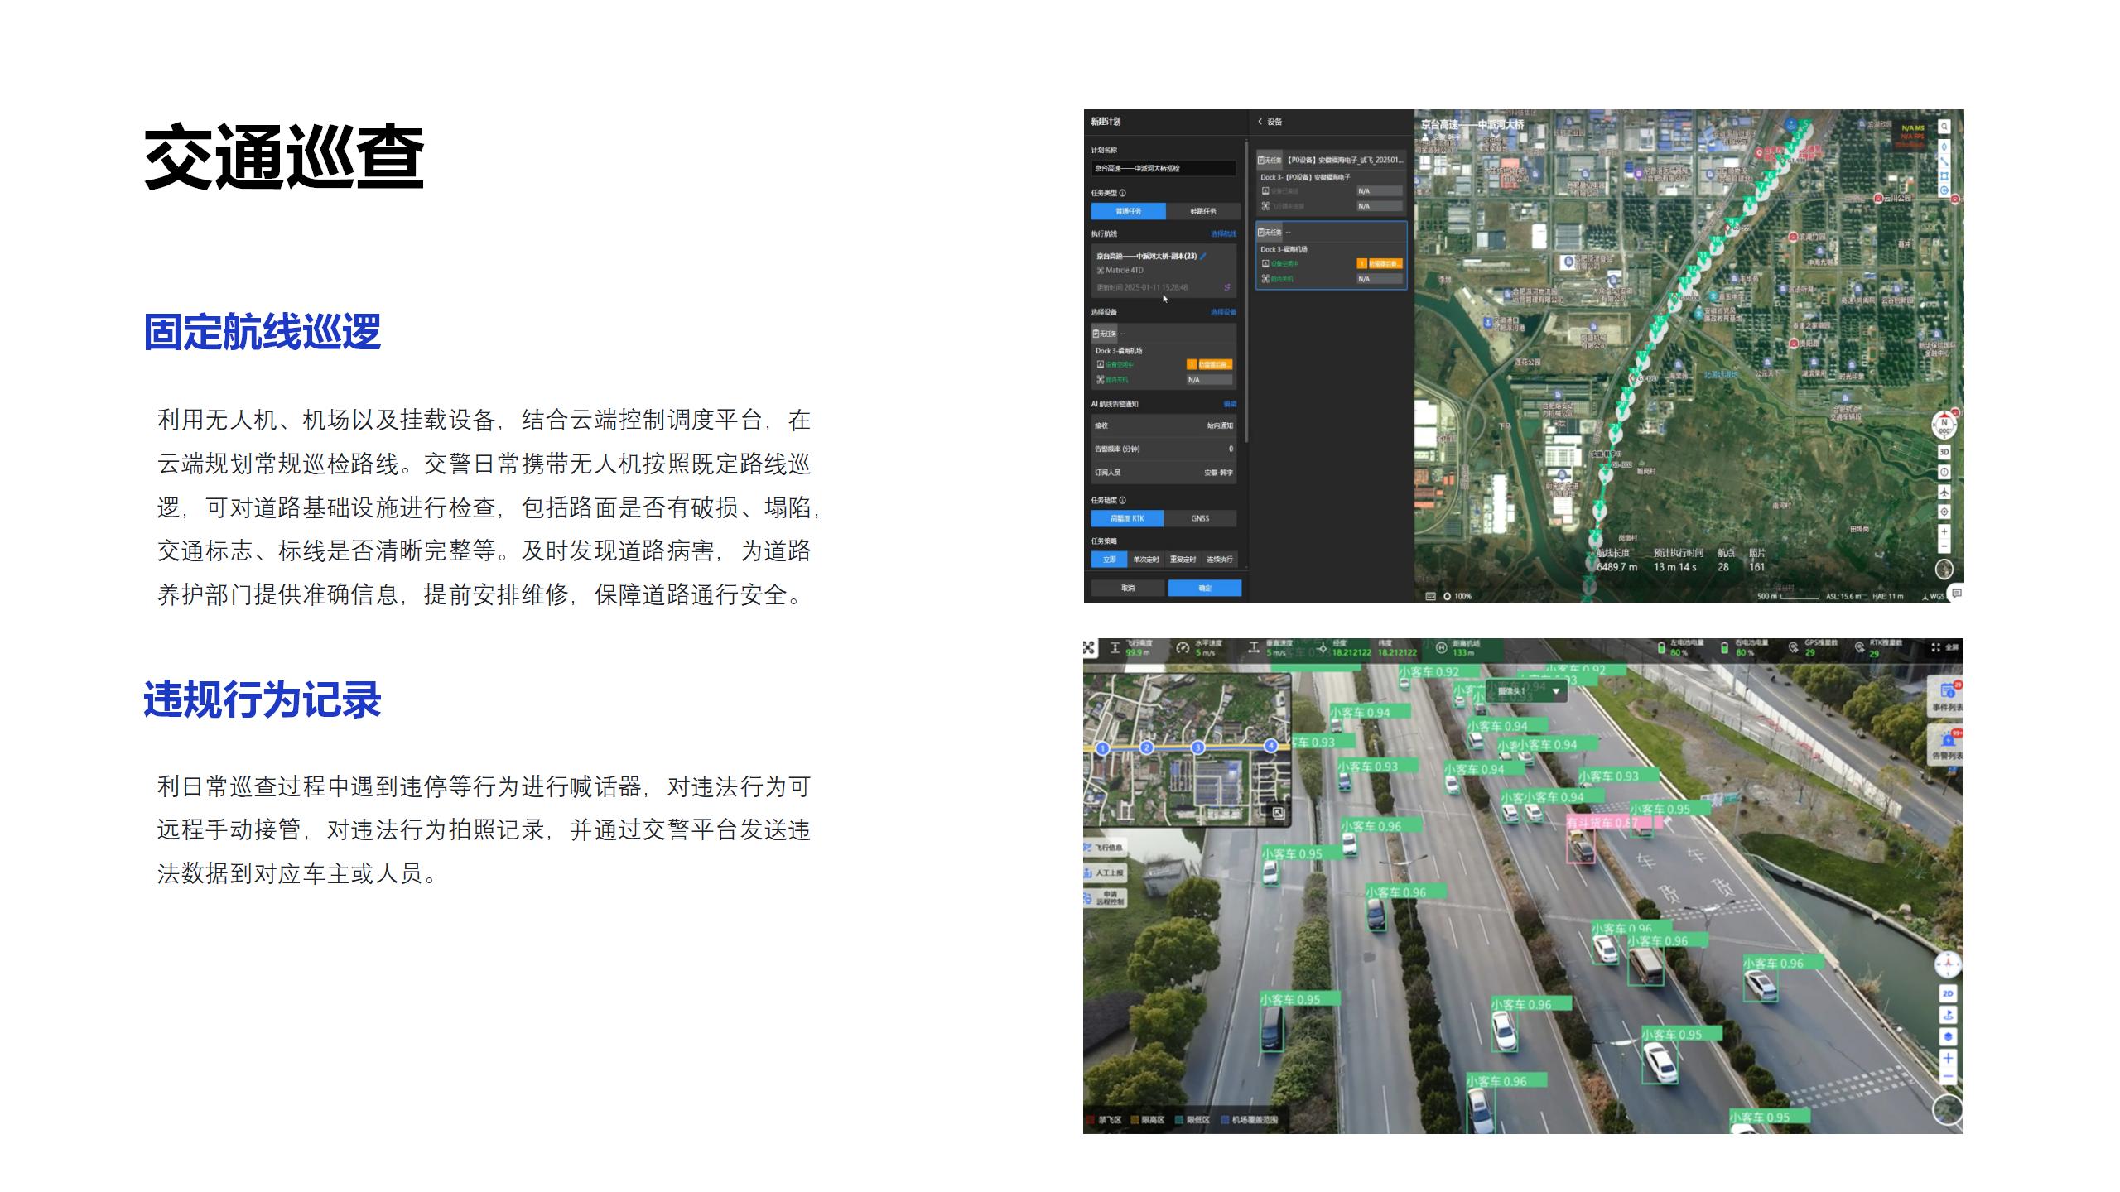Click the blue 机场覆盖范围 legend swatch
Viewport: 2120px width, 1192px height.
tap(1225, 1120)
